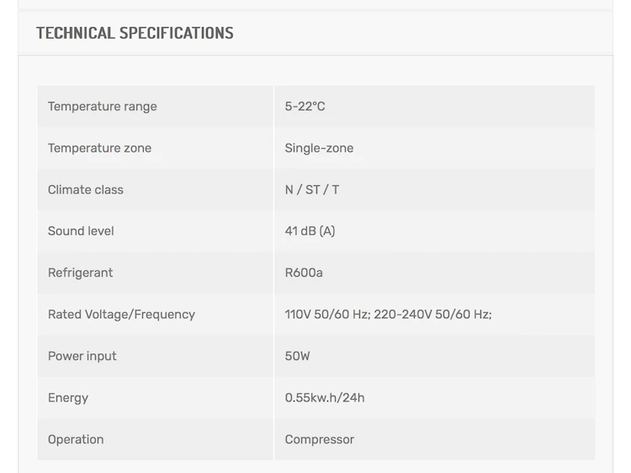Click the Operation row label
631x473 pixels.
click(76, 439)
